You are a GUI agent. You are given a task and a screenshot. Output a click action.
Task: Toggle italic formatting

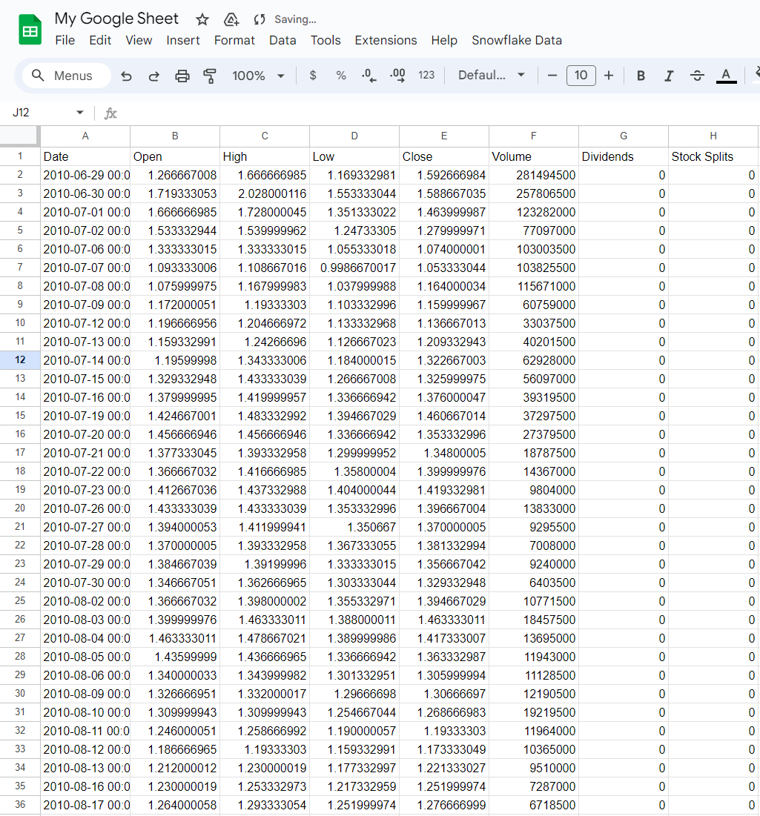pos(669,76)
